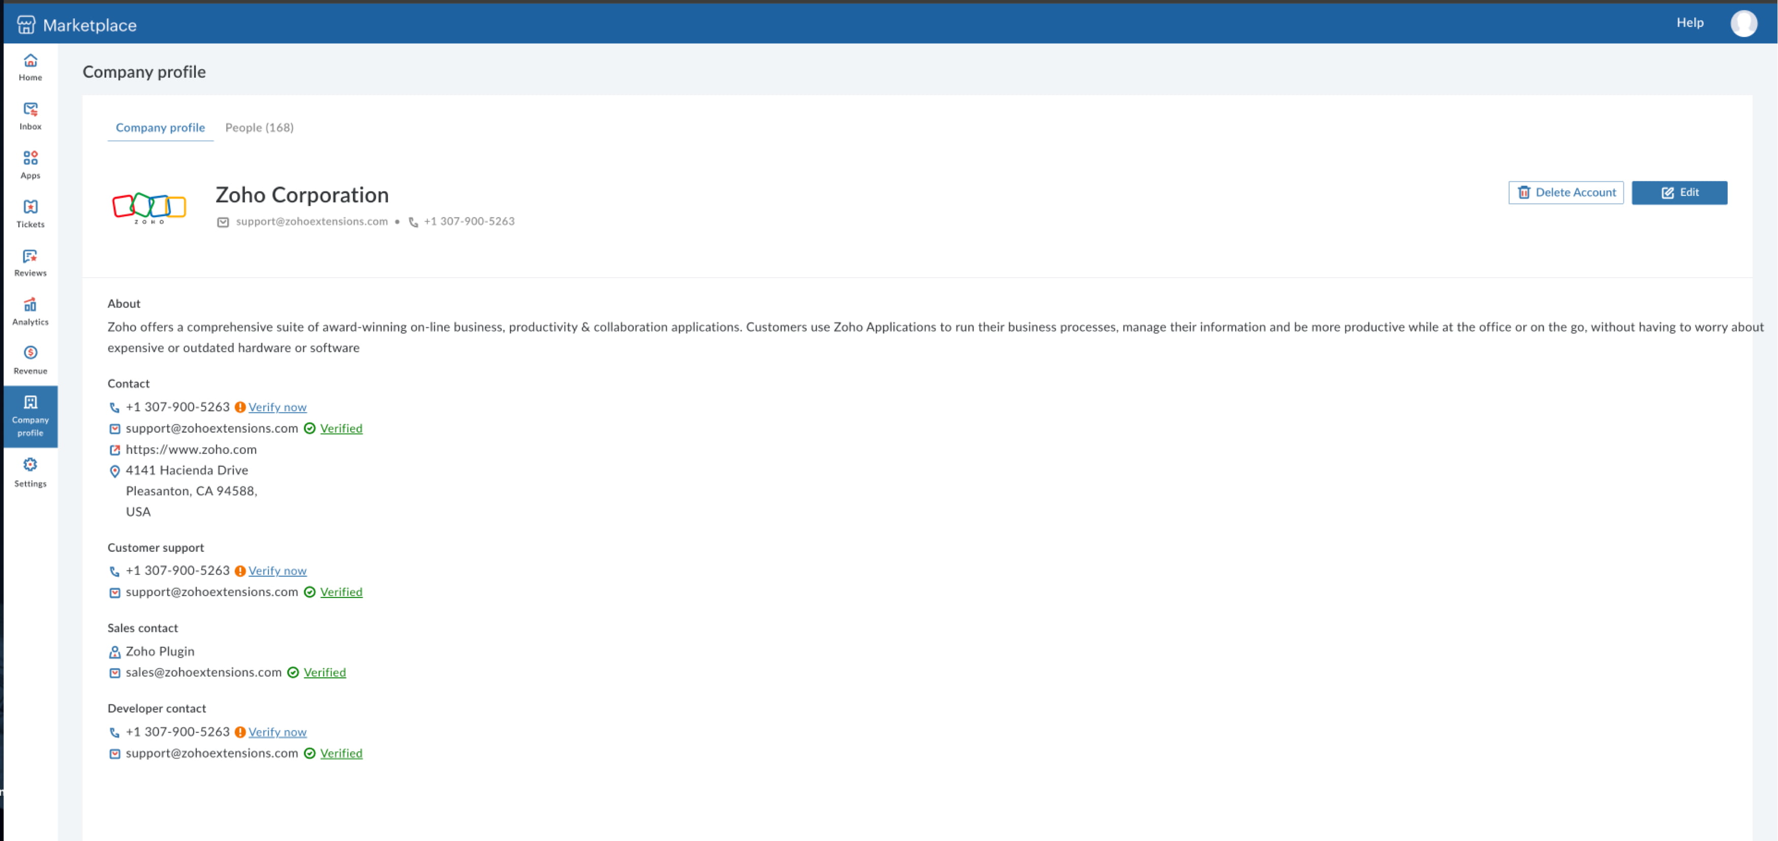This screenshot has height=841, width=1778.
Task: Go to the Apps section
Action: point(30,165)
